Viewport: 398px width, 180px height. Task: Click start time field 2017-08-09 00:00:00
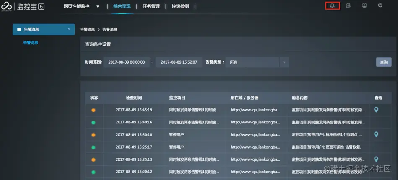pos(126,62)
